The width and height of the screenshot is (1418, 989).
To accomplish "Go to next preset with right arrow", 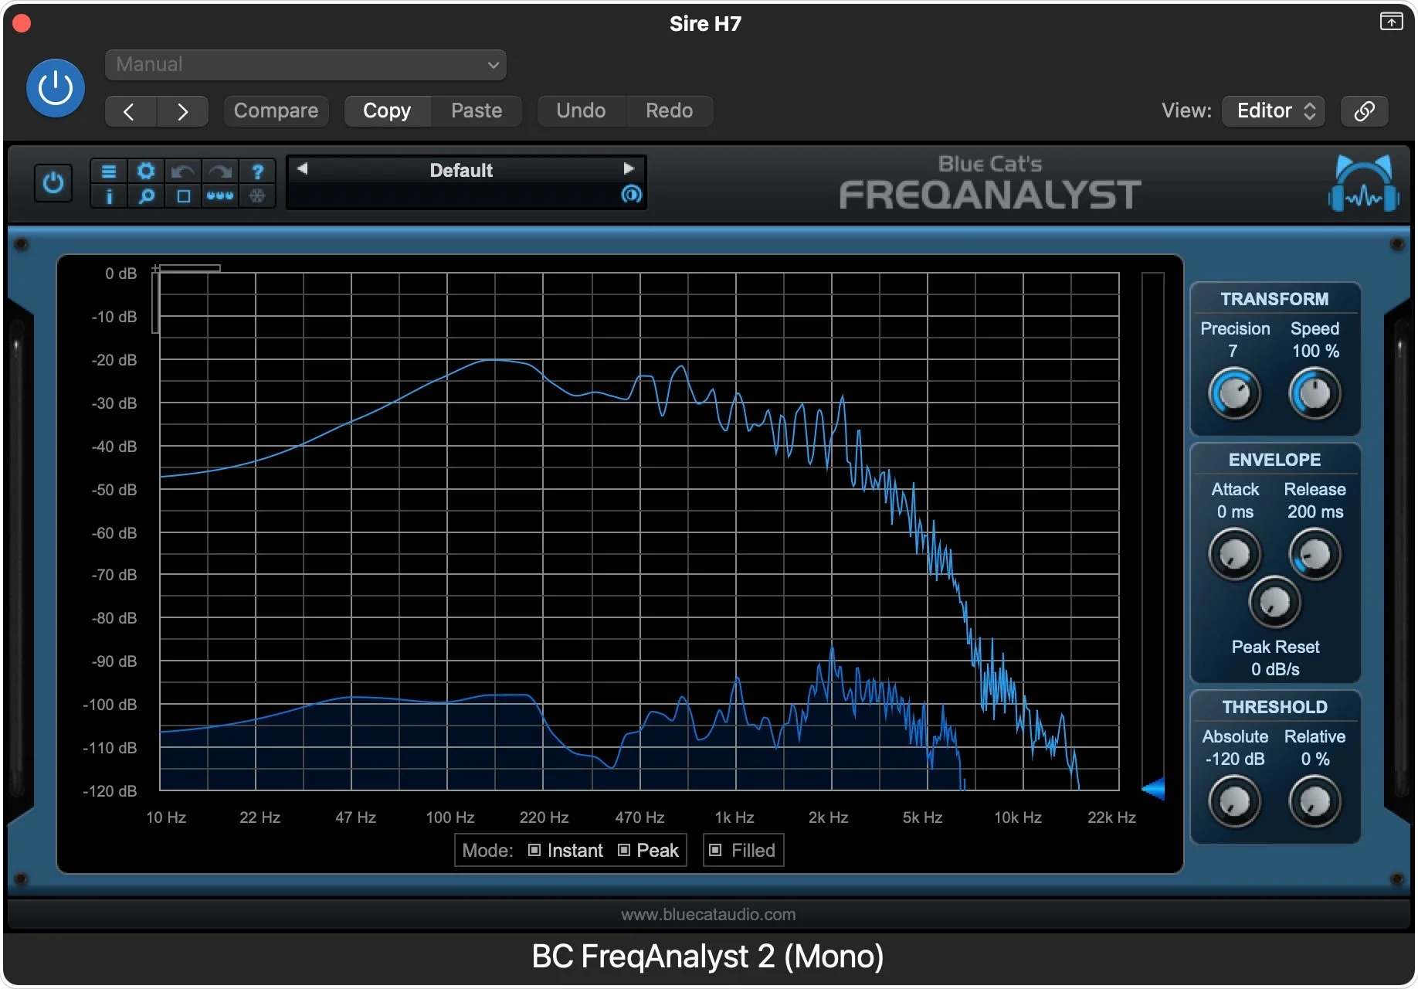I will [629, 168].
